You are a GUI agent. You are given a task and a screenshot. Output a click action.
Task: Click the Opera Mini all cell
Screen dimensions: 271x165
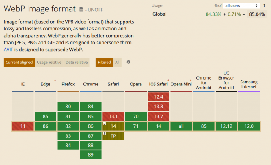point(181,126)
